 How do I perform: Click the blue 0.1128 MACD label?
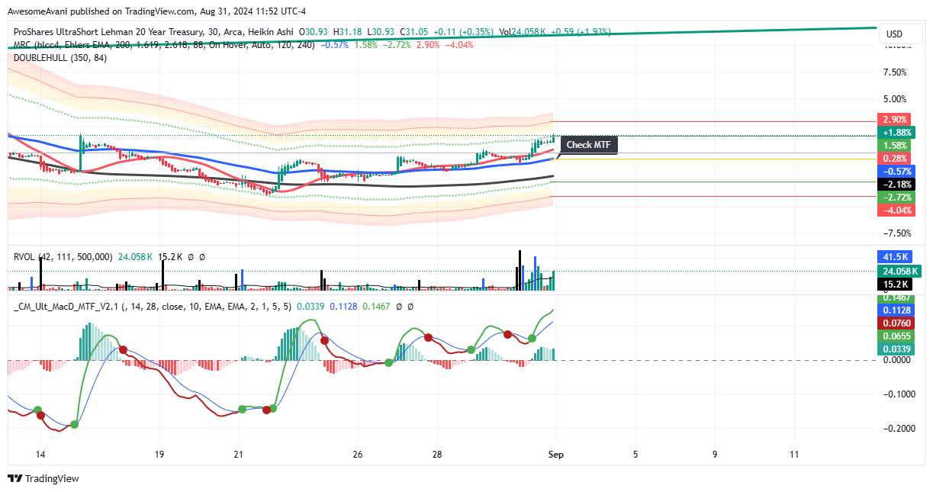coord(896,310)
